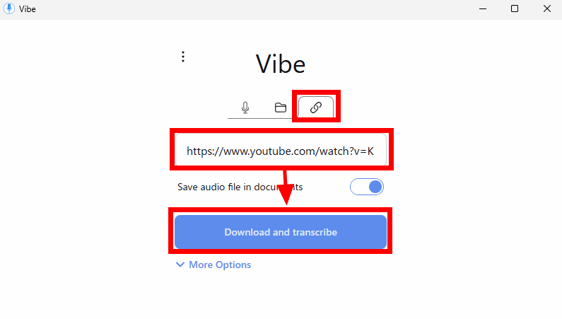This screenshot has height=319, width=562.
Task: Click the large Vibe heading
Action: pos(280,64)
